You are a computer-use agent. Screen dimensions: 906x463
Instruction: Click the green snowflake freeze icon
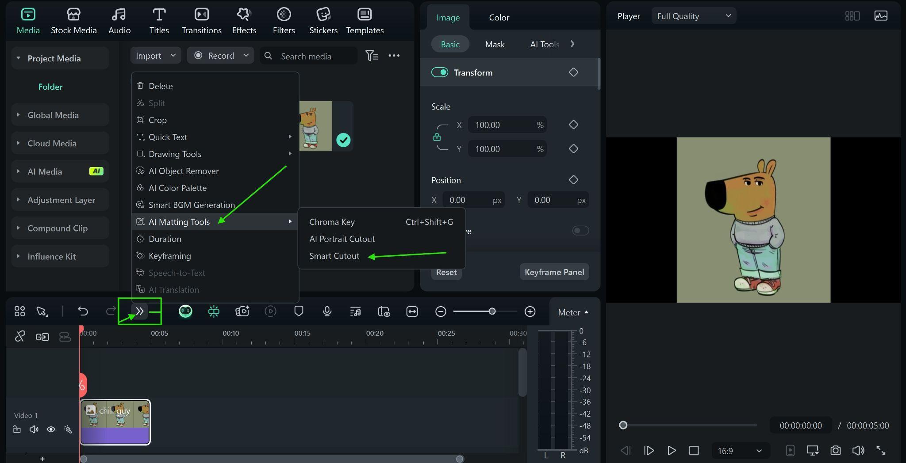point(214,311)
